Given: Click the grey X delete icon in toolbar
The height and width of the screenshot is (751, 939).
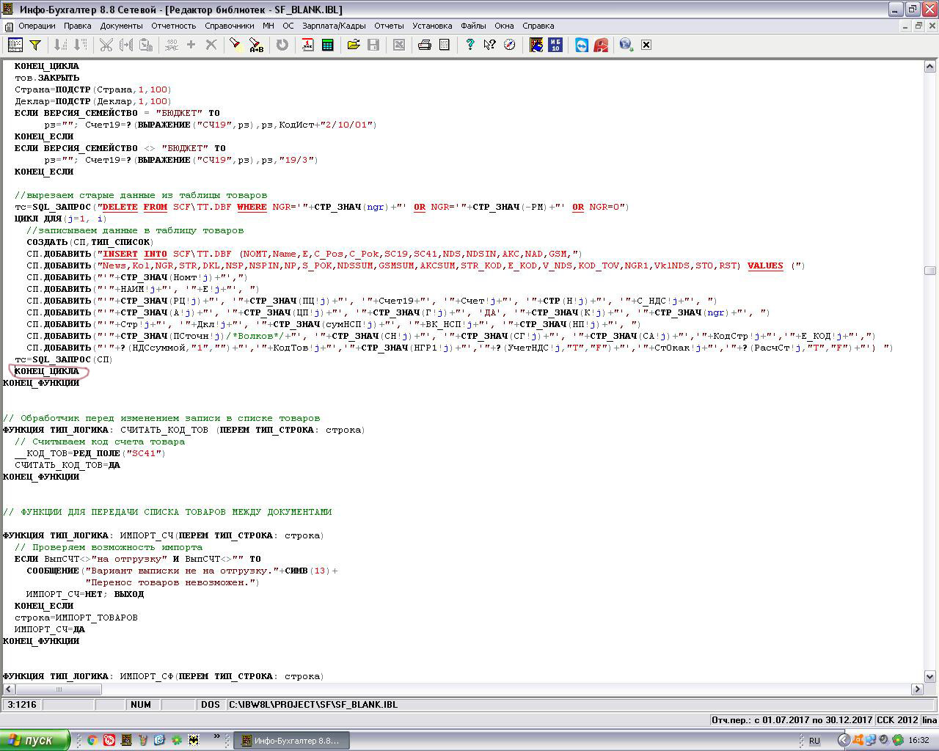Looking at the screenshot, I should pos(211,45).
